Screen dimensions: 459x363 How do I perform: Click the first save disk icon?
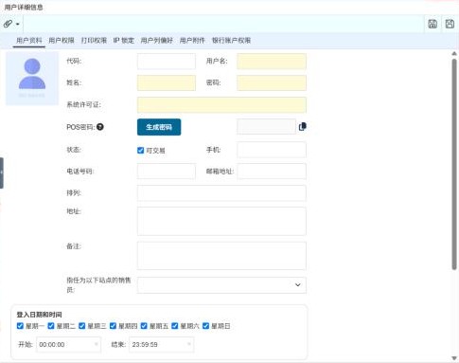pyautogui.click(x=433, y=24)
